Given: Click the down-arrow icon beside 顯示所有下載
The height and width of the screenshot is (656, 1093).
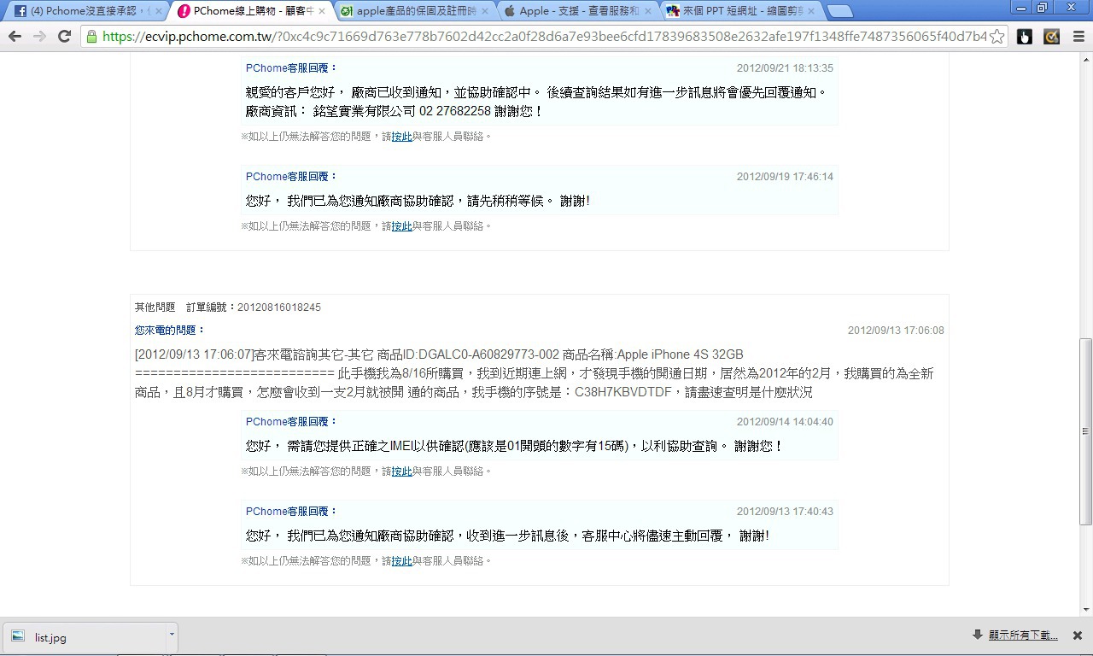Looking at the screenshot, I should pyautogui.click(x=978, y=635).
